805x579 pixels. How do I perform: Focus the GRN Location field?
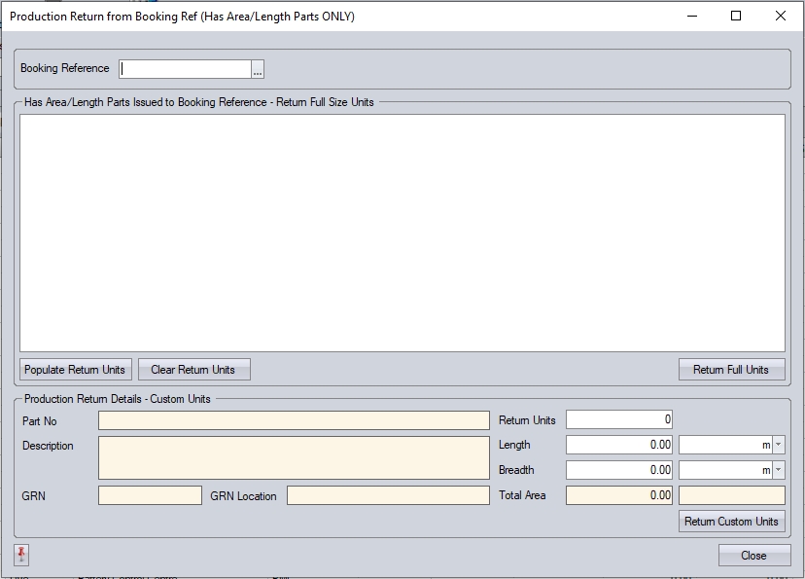tap(388, 496)
